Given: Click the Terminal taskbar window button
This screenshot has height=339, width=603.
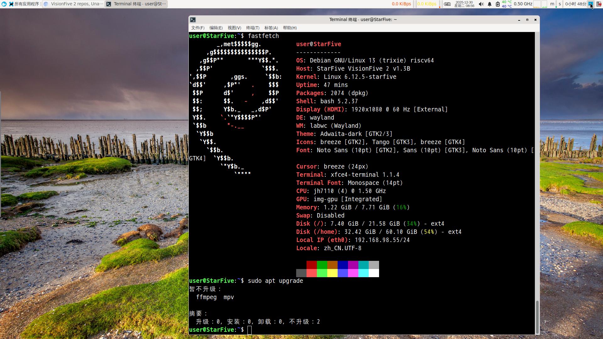Looking at the screenshot, I should [x=136, y=4].
